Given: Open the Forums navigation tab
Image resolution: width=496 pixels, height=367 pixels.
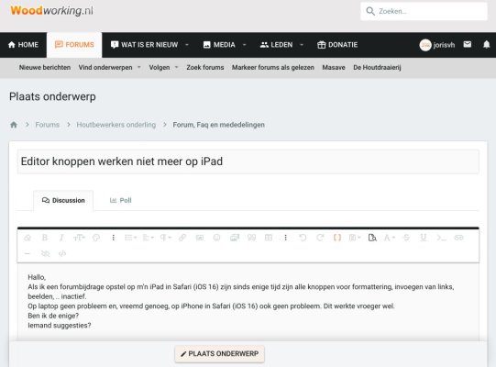Looking at the screenshot, I should coord(74,45).
